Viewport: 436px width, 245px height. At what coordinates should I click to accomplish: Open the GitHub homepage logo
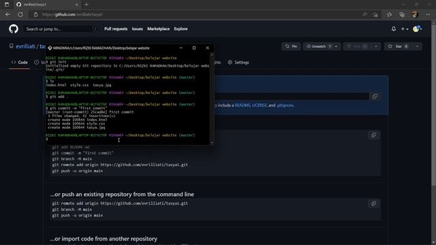(x=14, y=29)
